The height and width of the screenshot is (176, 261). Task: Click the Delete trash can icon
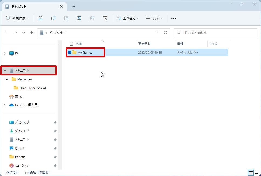(x=105, y=18)
